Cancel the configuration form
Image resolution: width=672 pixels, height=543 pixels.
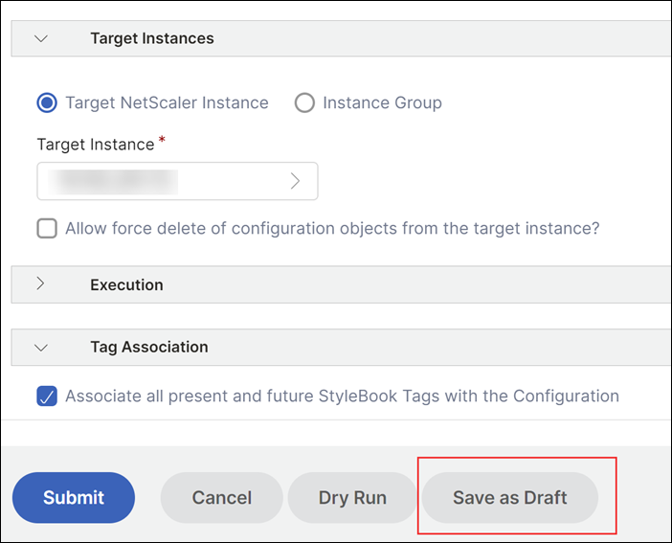coord(221,498)
